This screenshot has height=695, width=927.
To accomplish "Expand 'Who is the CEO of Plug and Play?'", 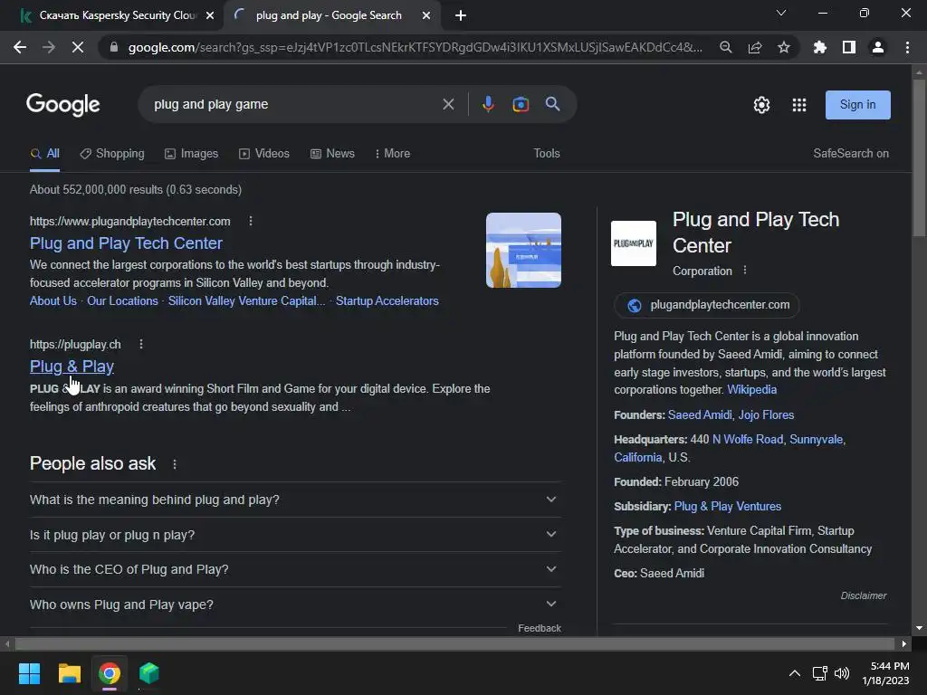I will [x=294, y=569].
